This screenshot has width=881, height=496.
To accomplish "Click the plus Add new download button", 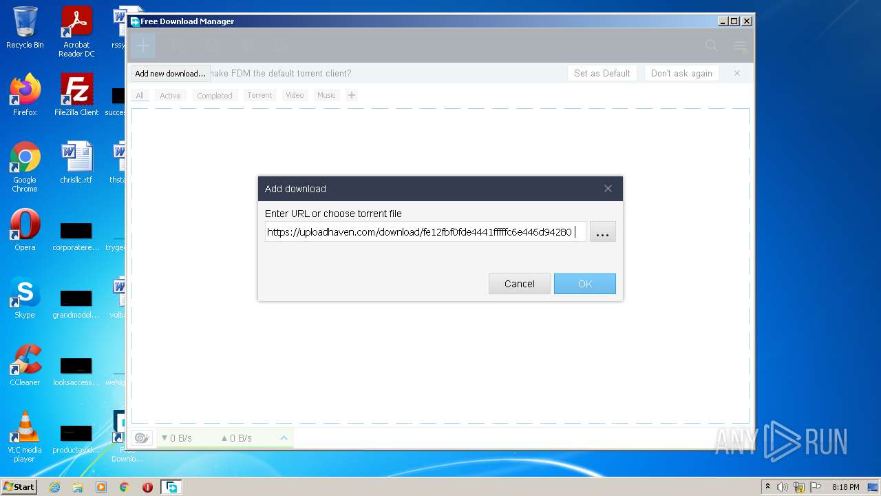I will pyautogui.click(x=142, y=46).
